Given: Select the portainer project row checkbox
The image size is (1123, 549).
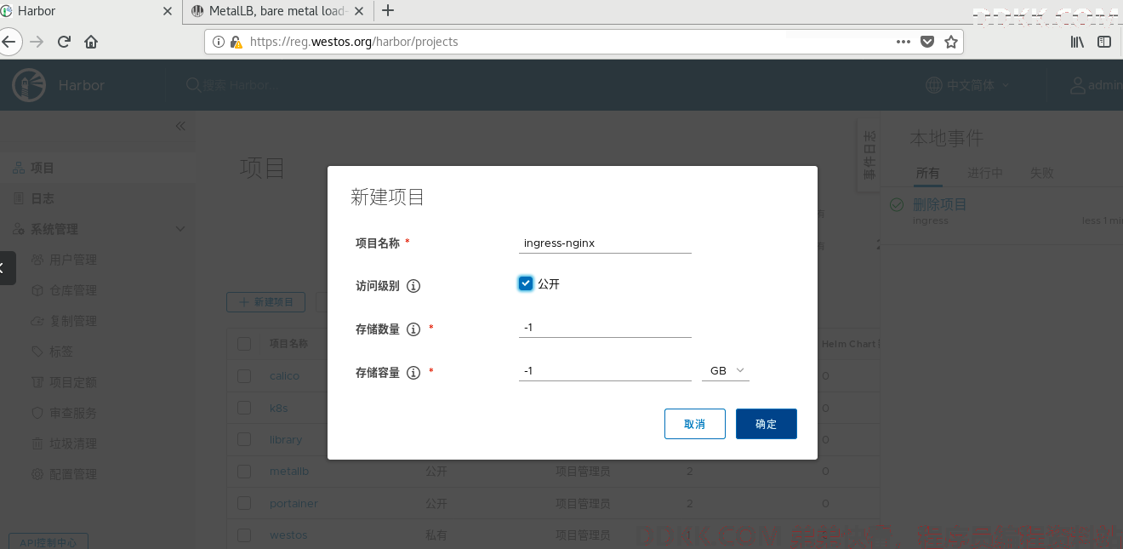Looking at the screenshot, I should click(244, 503).
